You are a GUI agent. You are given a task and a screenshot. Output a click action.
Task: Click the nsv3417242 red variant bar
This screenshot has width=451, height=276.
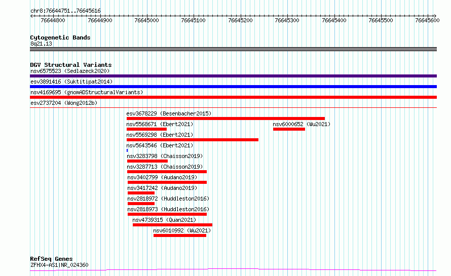(x=141, y=193)
